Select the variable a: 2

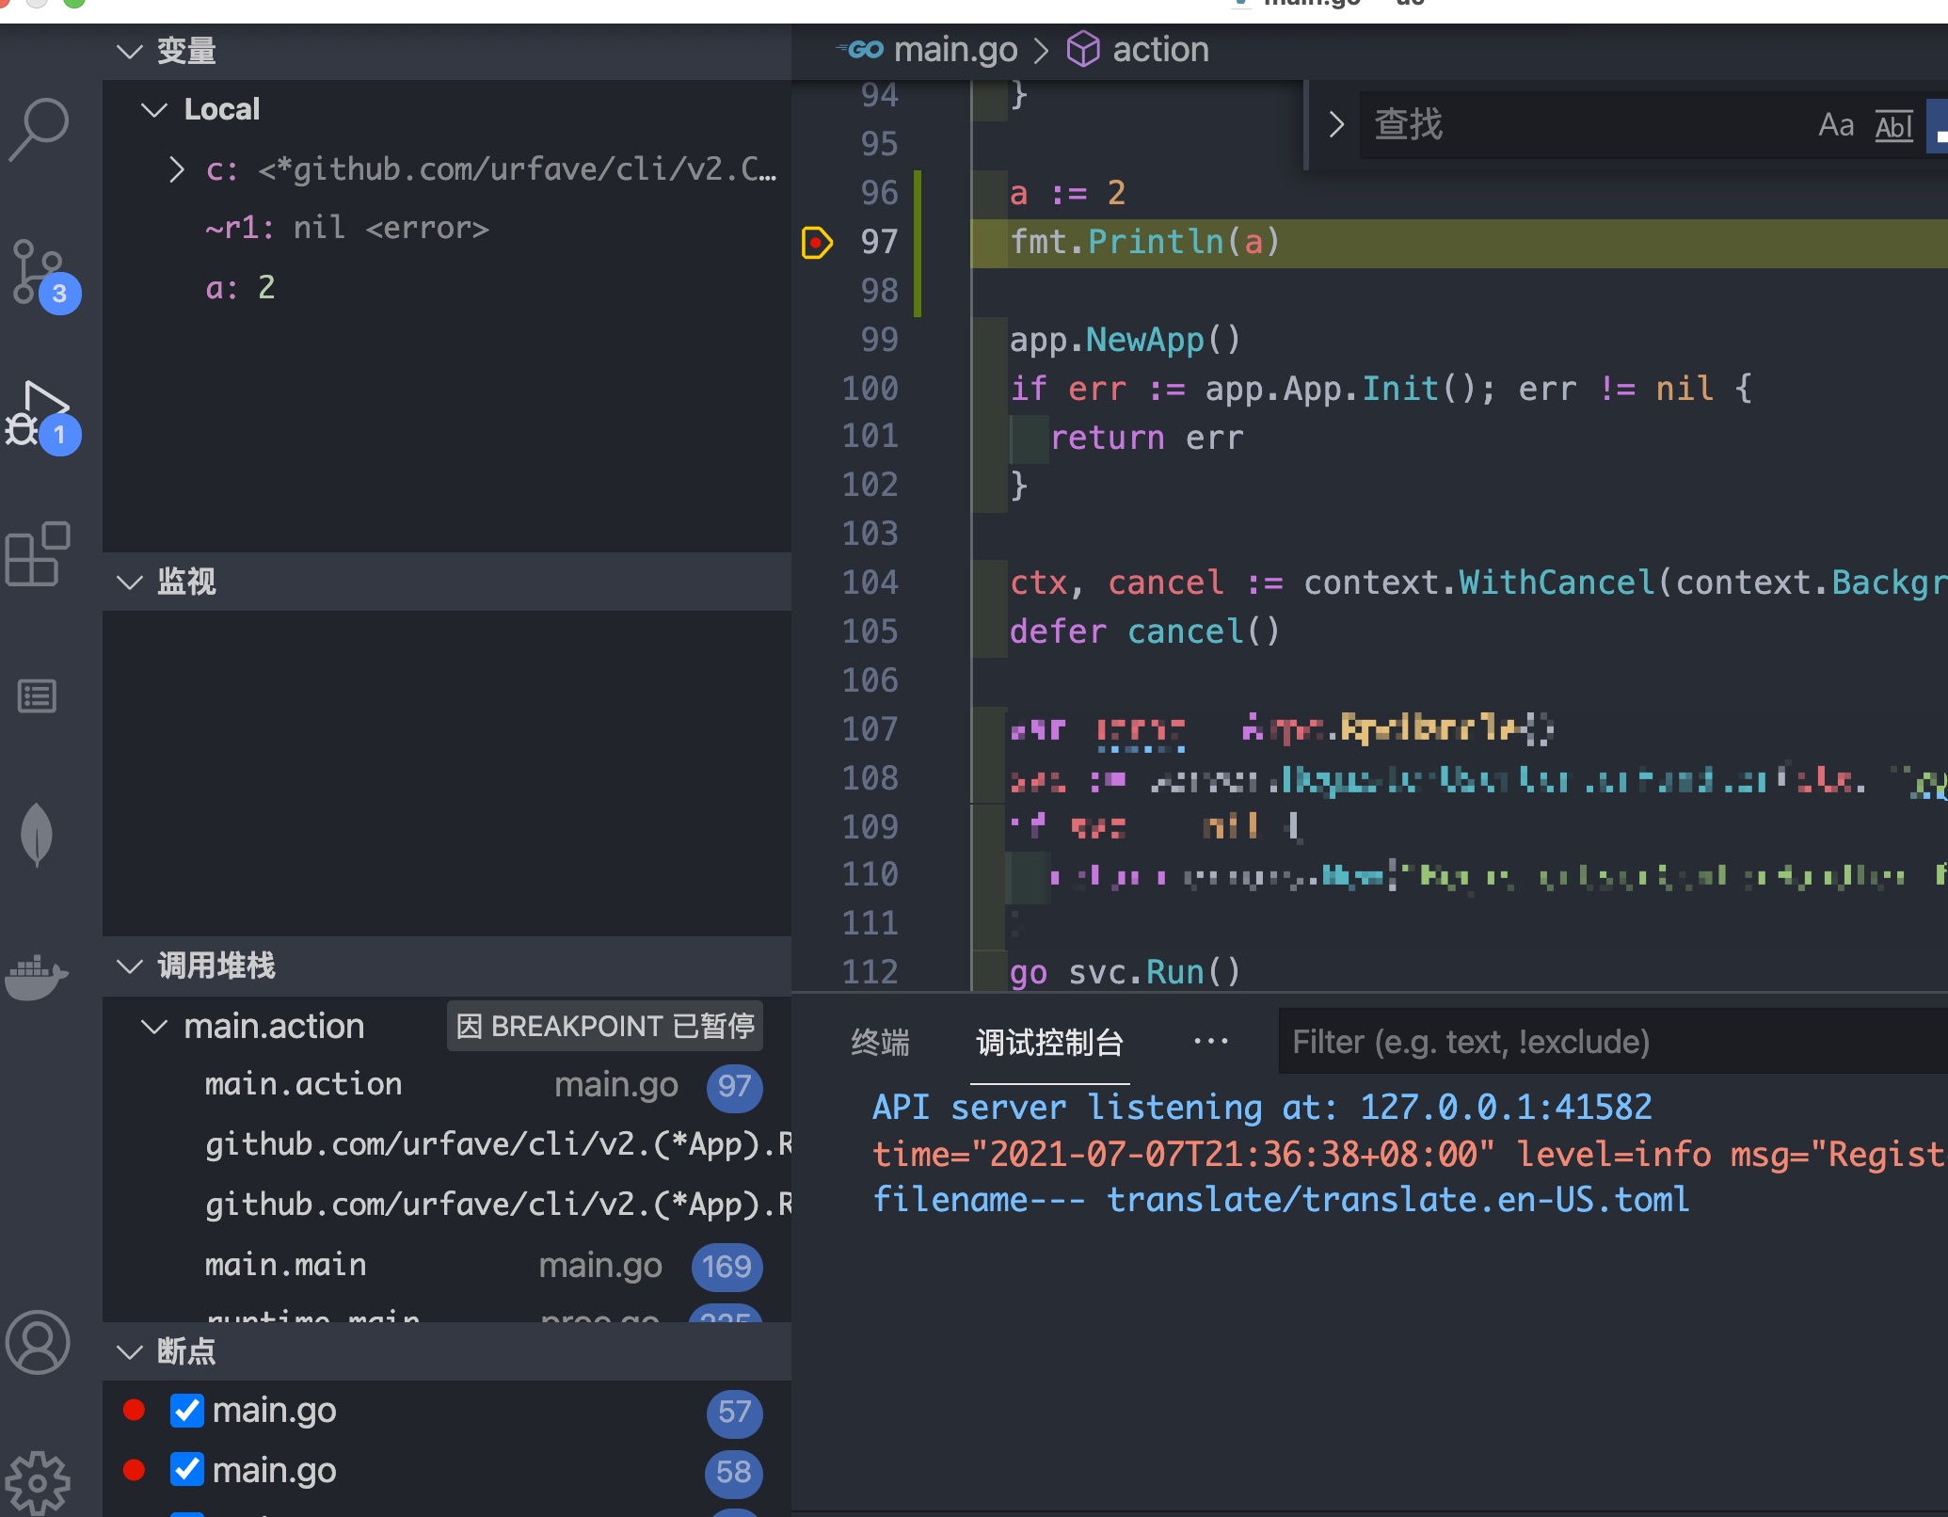pos(447,288)
